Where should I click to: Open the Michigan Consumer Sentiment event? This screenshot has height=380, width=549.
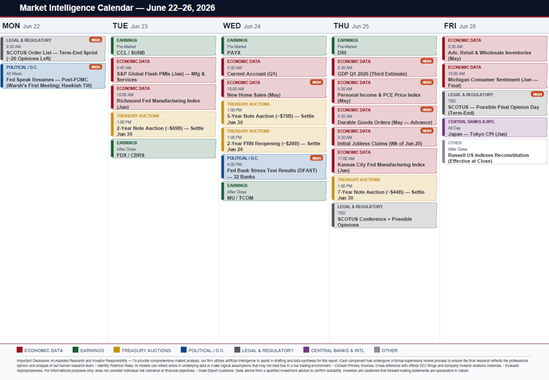[x=495, y=76]
